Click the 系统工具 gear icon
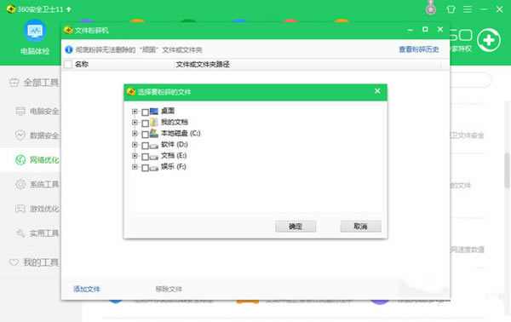 (x=20, y=184)
